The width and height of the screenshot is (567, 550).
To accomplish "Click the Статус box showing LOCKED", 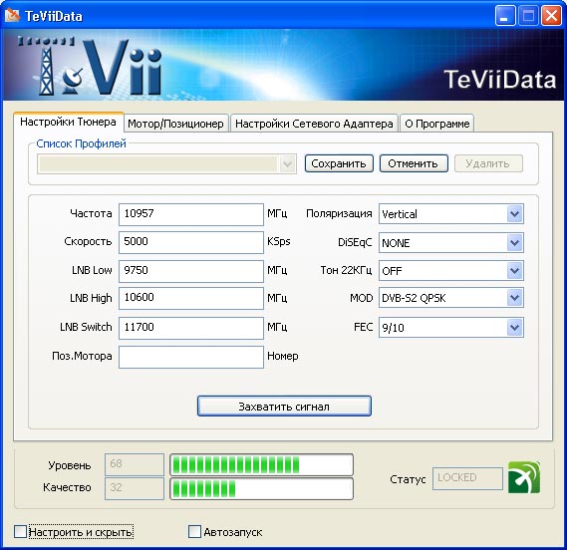I will point(467,478).
